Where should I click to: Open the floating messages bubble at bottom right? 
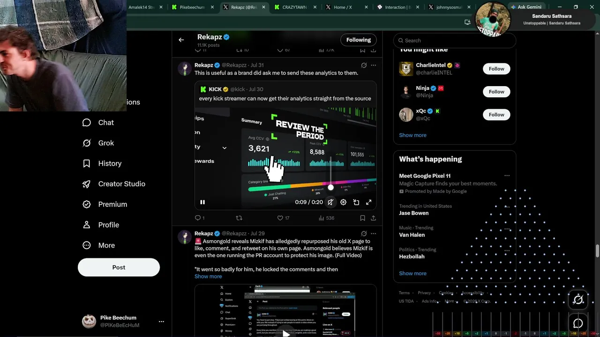(x=578, y=323)
